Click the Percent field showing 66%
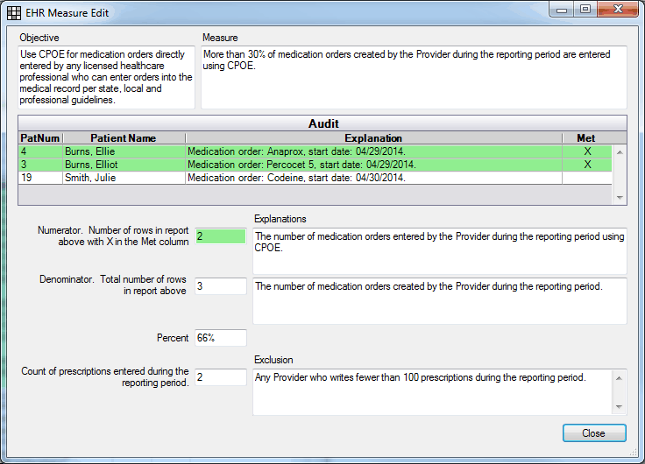This screenshot has width=645, height=464. (220, 338)
